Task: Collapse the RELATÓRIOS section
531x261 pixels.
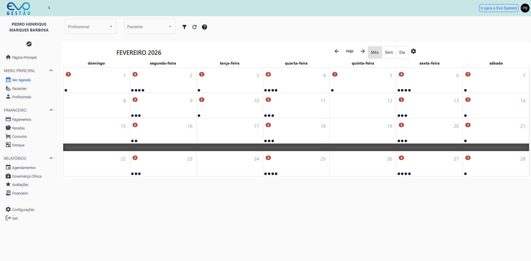Action: pos(51,158)
